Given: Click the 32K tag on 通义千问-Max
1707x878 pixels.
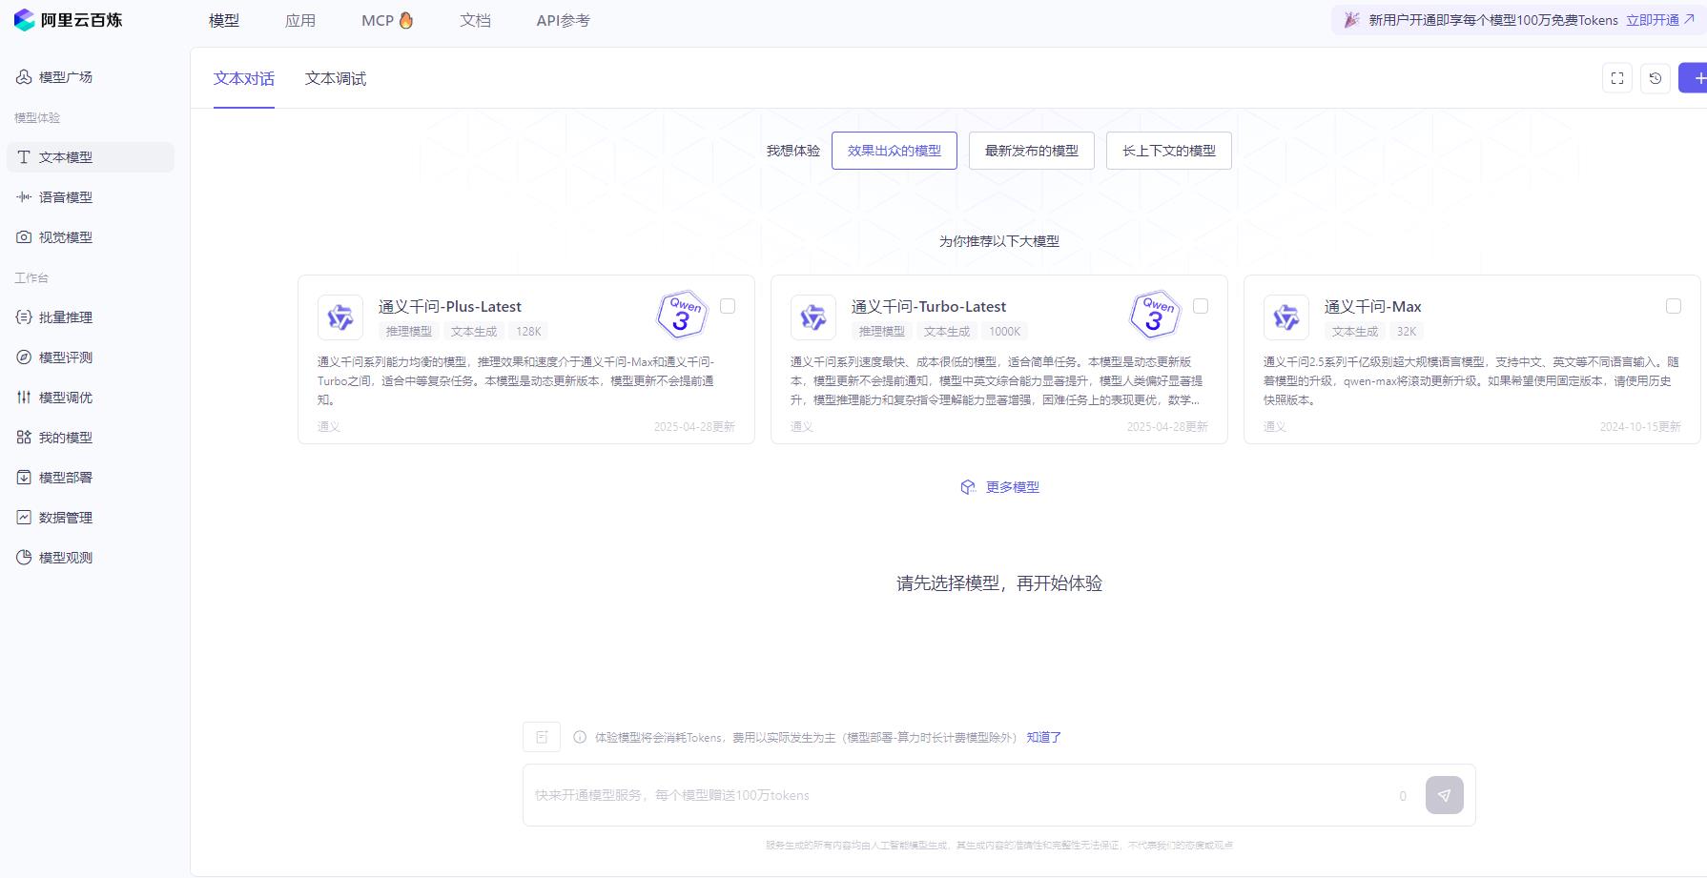Looking at the screenshot, I should [1407, 332].
